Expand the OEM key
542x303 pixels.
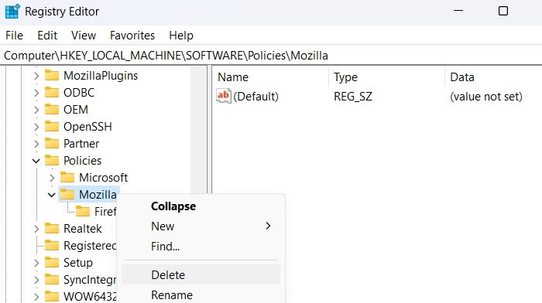36,110
